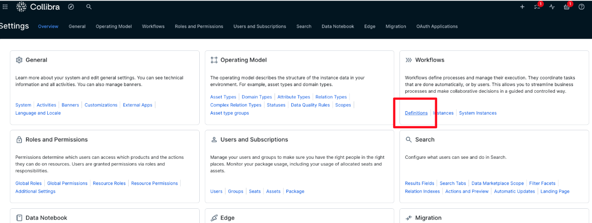Screen dimensions: 592x223
Task: Open the OAuth Applications tab
Action: (437, 27)
